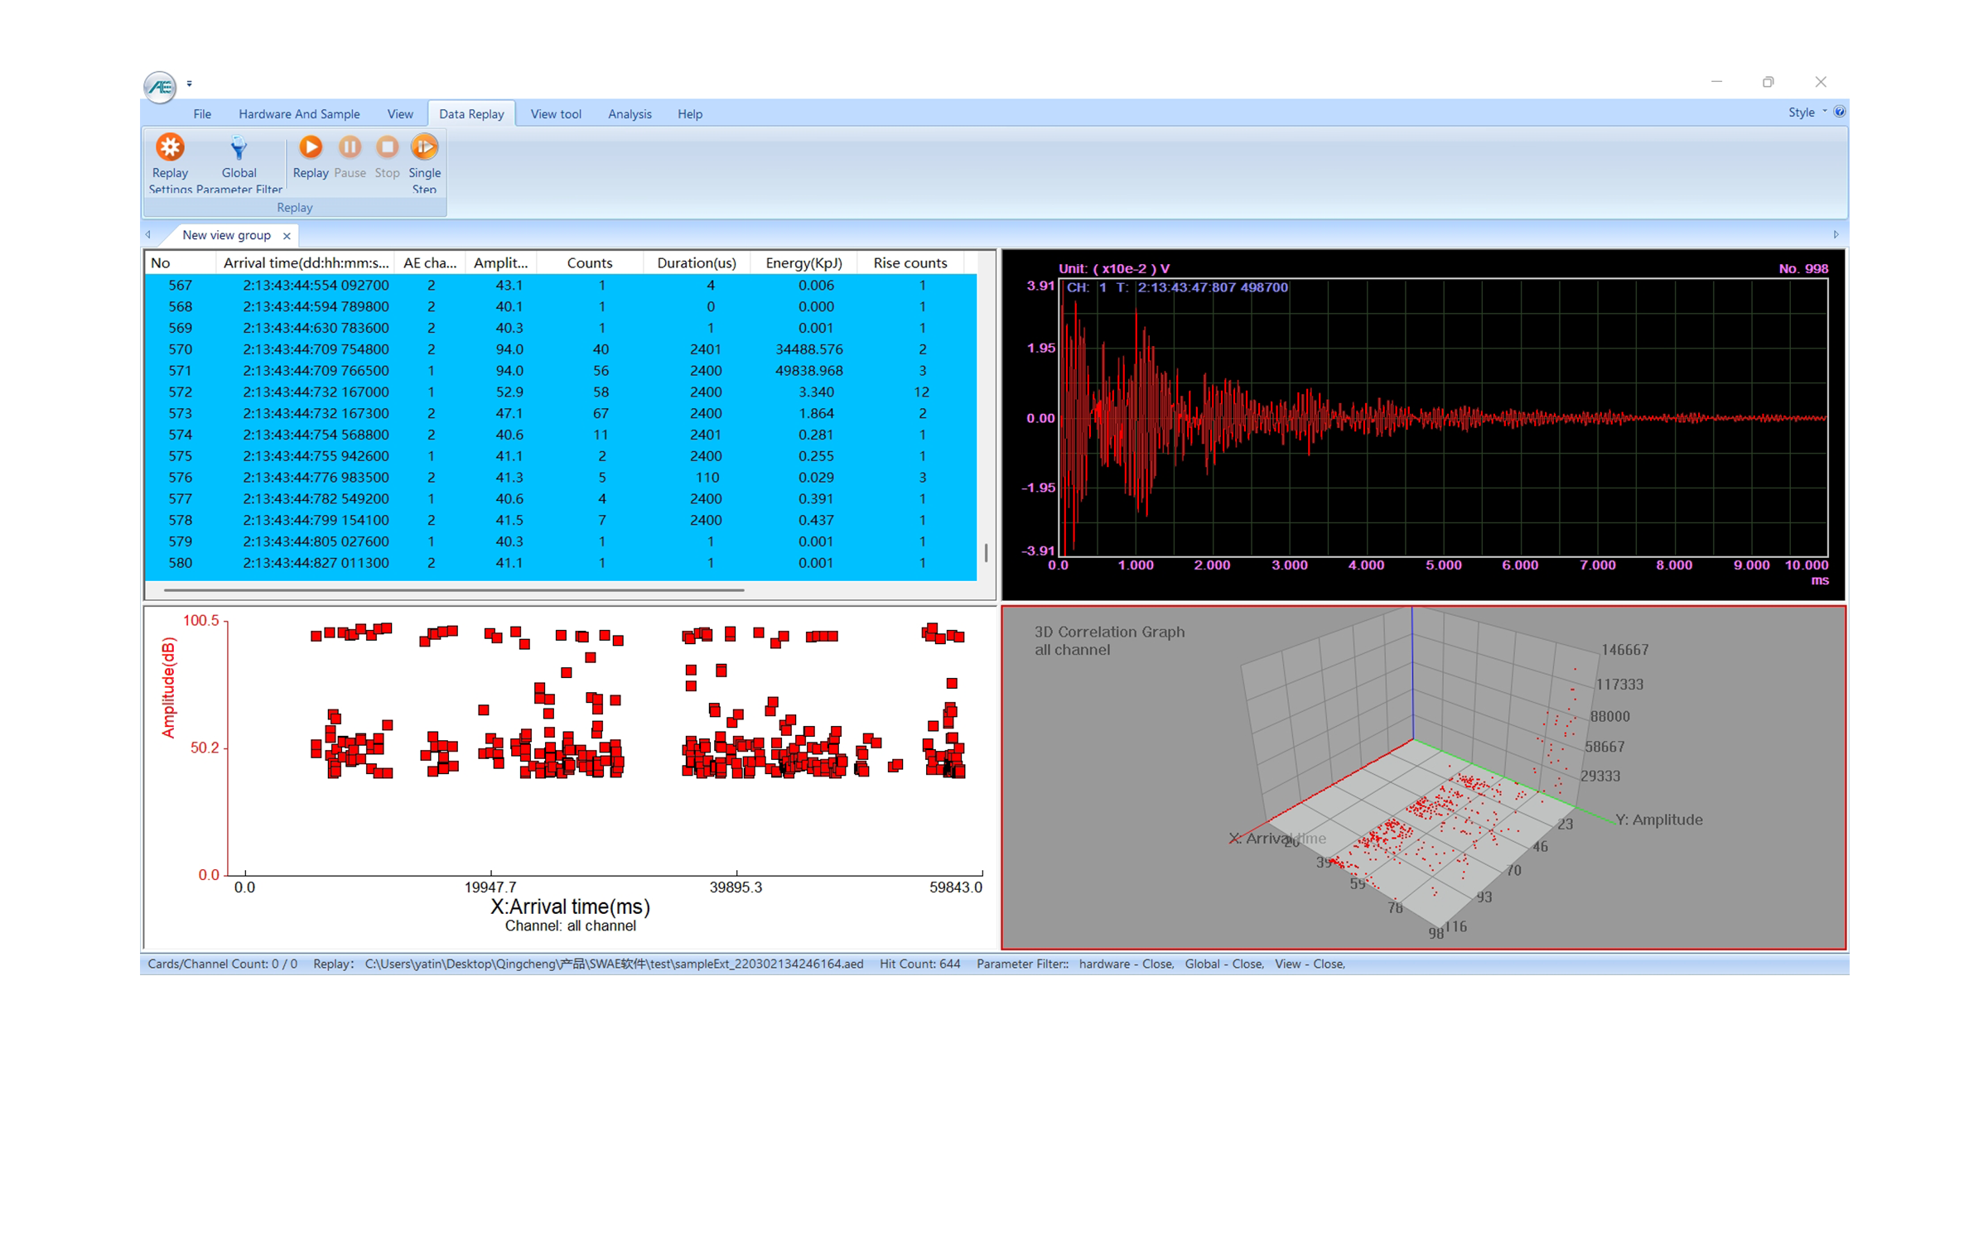1988x1255 pixels.
Task: Open the File menu
Action: (202, 114)
